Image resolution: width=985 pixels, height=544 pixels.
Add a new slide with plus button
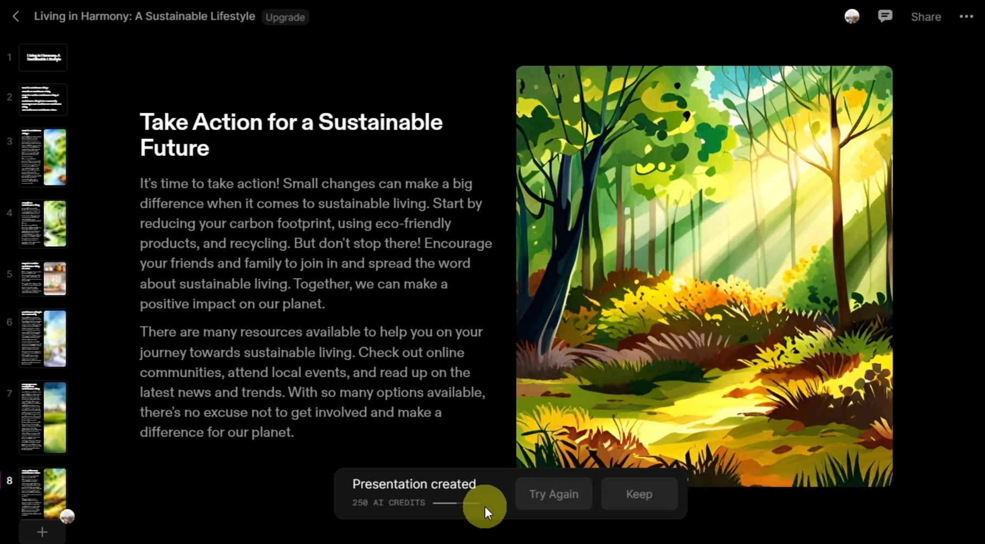pos(42,532)
